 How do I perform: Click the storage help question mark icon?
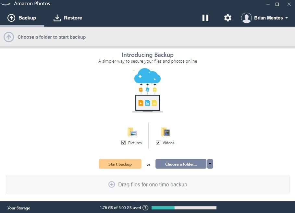(145, 208)
